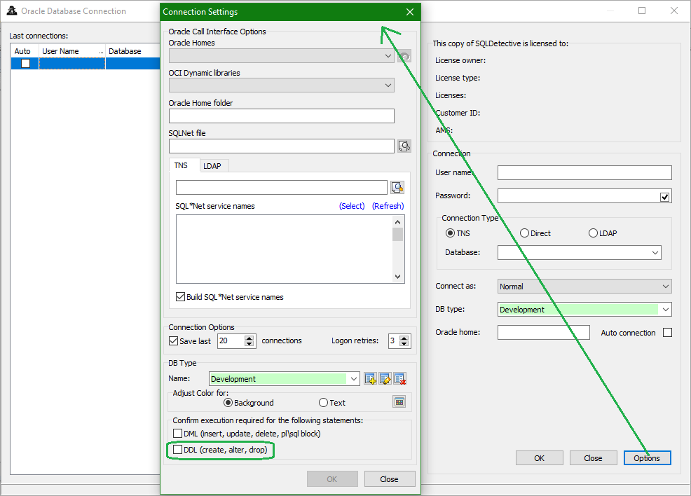This screenshot has height=496, width=691.
Task: Check the Auto box in Last connections row
Action: tap(25, 64)
